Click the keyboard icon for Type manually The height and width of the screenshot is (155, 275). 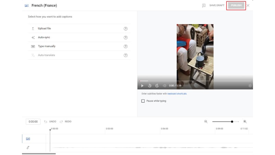click(x=33, y=46)
